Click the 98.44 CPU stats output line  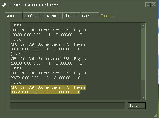tap(45, 49)
